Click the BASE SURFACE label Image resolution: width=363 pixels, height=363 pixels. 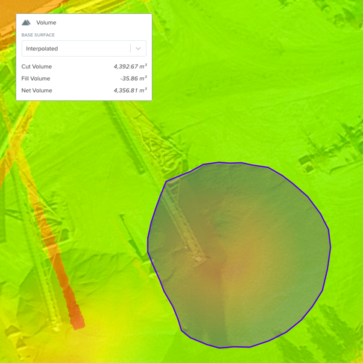tap(38, 35)
